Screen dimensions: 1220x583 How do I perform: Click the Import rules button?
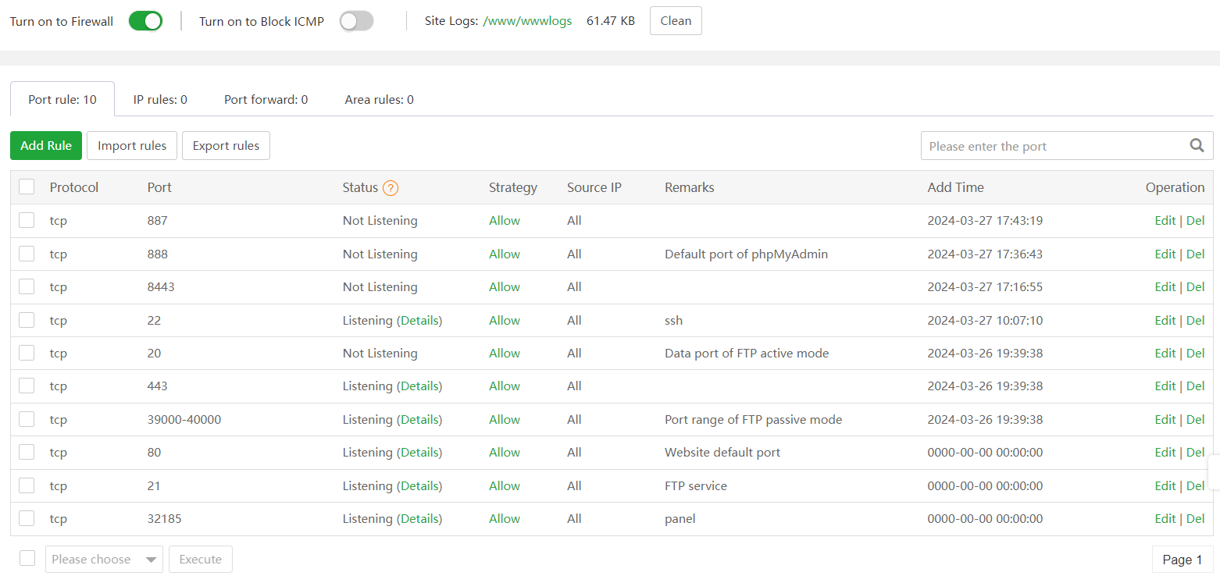(132, 146)
